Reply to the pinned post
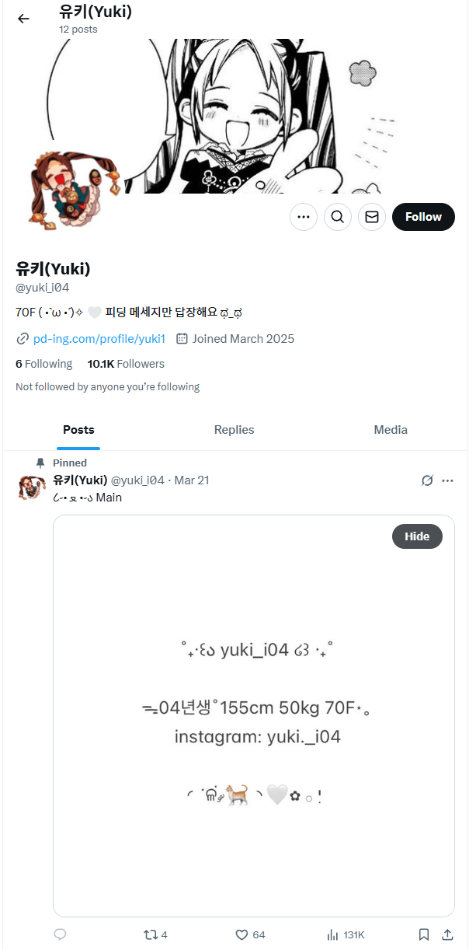 [60, 934]
